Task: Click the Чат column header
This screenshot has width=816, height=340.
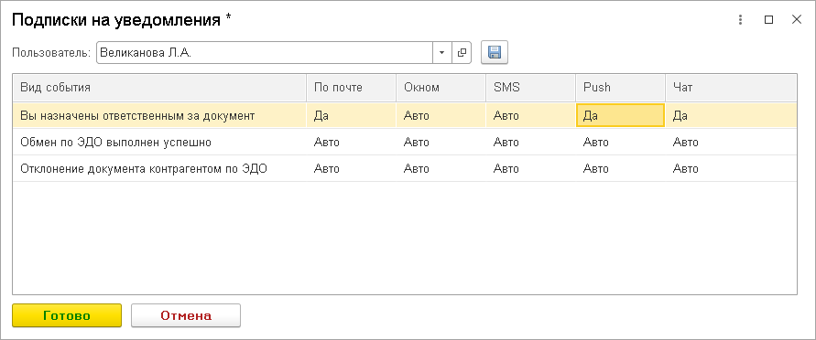Action: (731, 88)
